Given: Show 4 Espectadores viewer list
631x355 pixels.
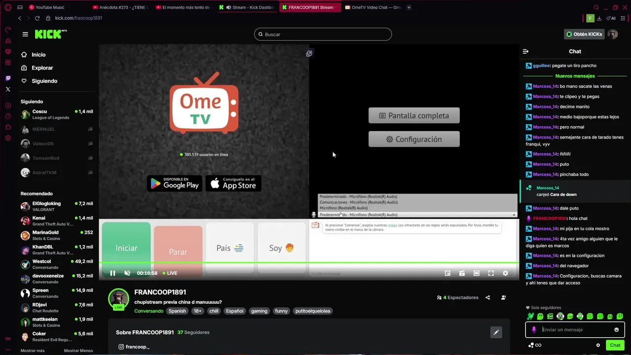Looking at the screenshot, I should 457,297.
